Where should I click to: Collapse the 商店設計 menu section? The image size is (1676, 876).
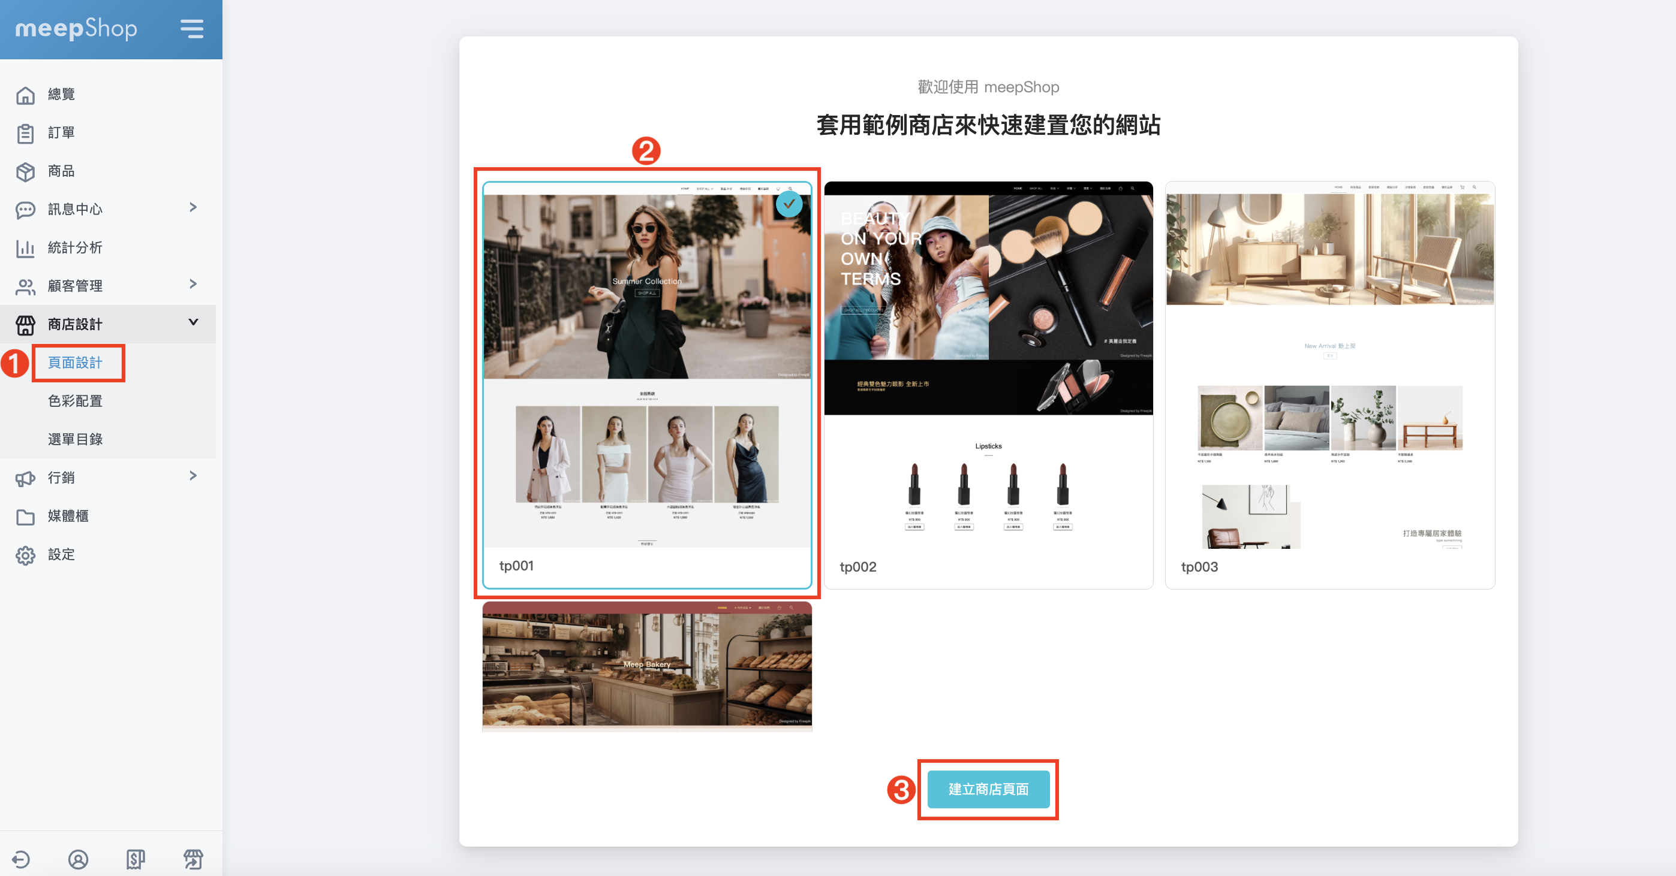tap(192, 322)
